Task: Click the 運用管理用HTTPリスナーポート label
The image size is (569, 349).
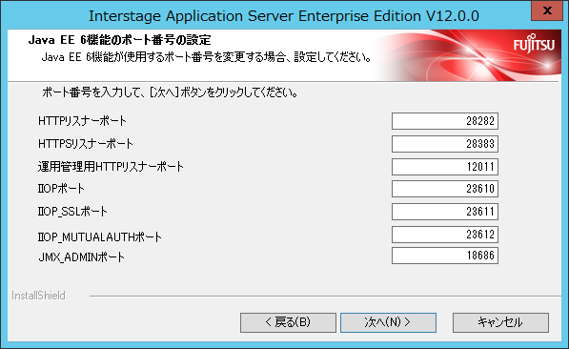Action: point(111,167)
